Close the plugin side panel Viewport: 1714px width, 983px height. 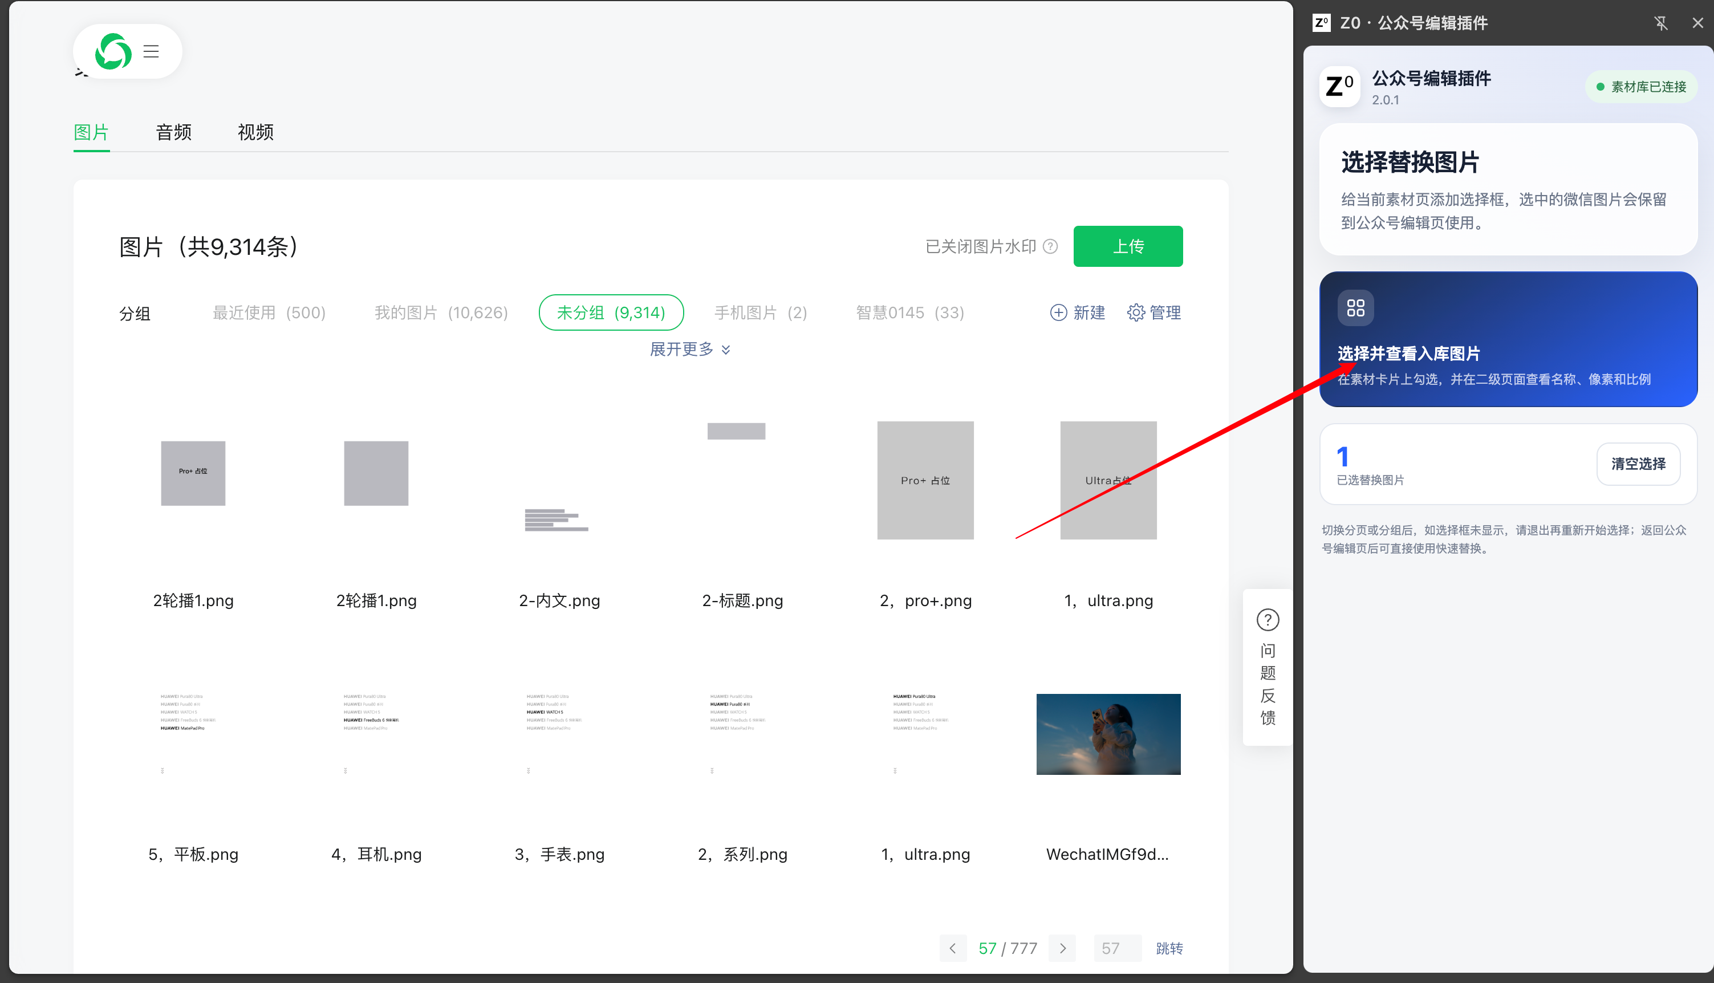(1698, 23)
